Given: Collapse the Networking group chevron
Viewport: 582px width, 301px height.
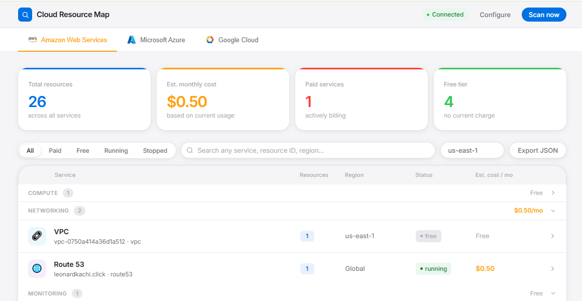Looking at the screenshot, I should [553, 211].
